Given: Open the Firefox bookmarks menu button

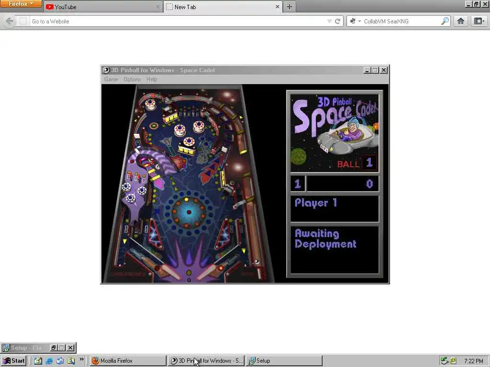Looking at the screenshot, I should (479, 21).
